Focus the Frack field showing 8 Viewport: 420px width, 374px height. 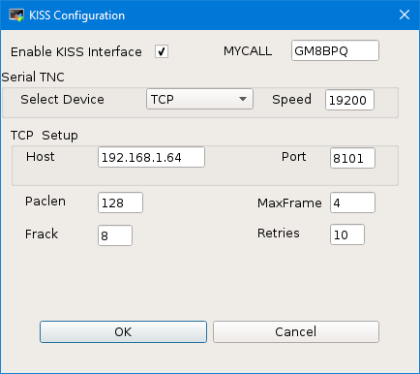pos(115,235)
